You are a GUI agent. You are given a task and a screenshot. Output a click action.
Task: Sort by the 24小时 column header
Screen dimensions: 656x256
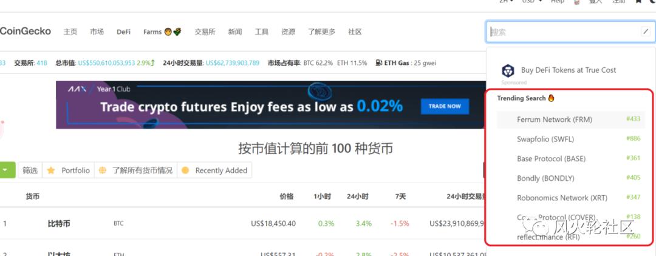click(358, 197)
